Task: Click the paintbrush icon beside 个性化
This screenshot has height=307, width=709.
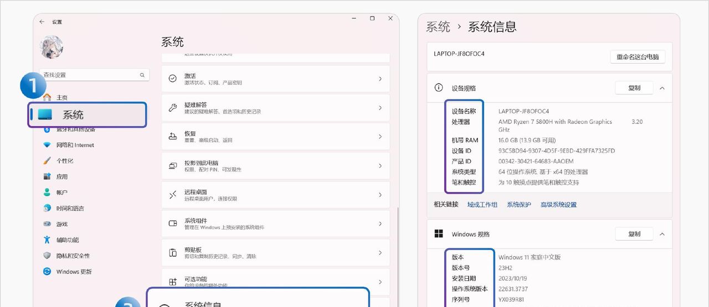Action: click(x=47, y=161)
